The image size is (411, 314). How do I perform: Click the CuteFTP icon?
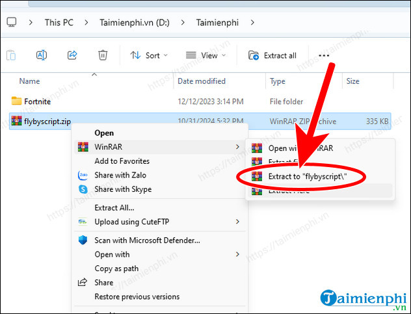[x=83, y=222]
